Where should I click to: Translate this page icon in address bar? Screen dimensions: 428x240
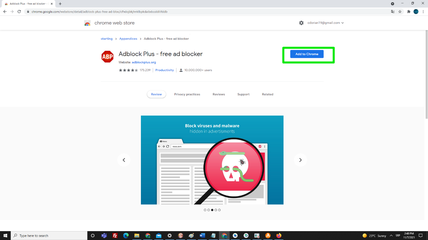pyautogui.click(x=393, y=11)
